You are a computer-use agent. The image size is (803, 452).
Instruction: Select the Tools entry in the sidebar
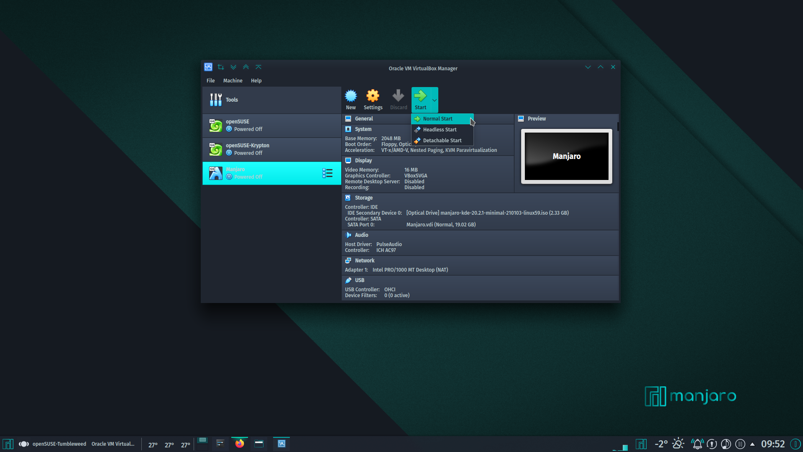click(x=272, y=100)
